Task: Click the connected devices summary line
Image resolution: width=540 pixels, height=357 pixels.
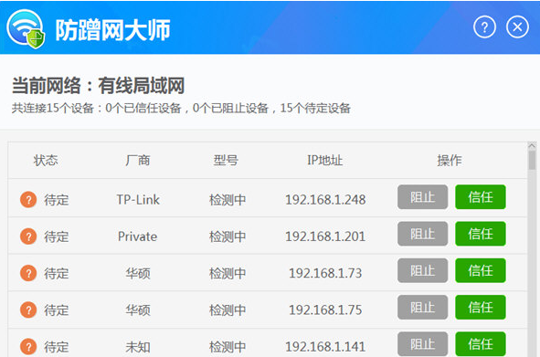Action: click(x=181, y=108)
